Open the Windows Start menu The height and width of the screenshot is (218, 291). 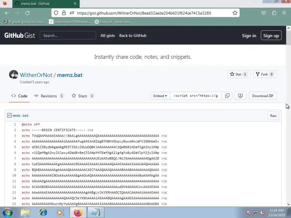pos(7,212)
